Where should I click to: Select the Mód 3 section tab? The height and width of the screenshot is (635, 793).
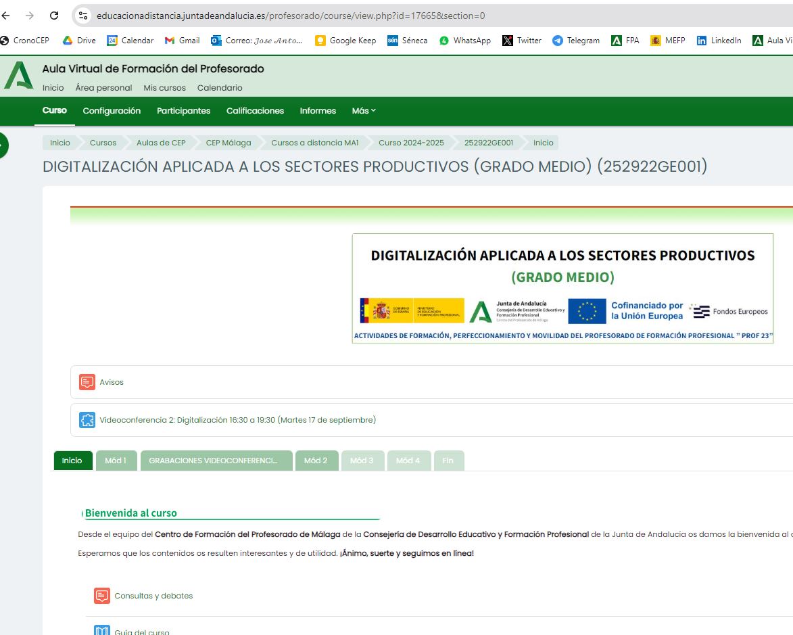(x=362, y=461)
